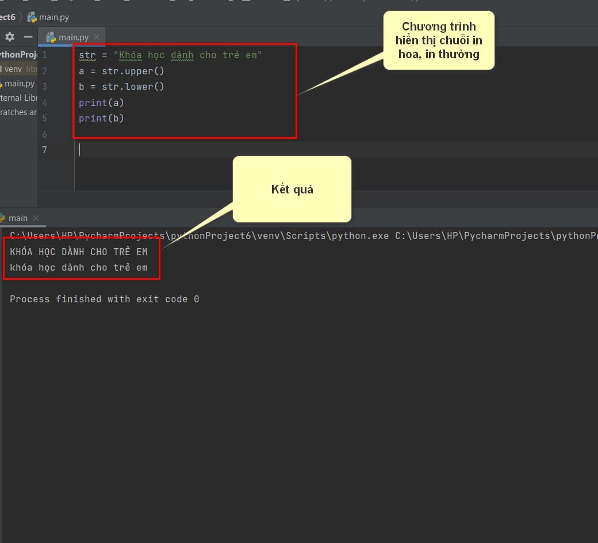Open the Project panel gear settings
The image size is (598, 543).
[10, 37]
